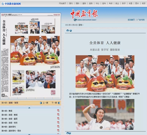Select edition 第04版：新闻·视觉 in the list
This screenshot has width=147, height=135.
9,123
